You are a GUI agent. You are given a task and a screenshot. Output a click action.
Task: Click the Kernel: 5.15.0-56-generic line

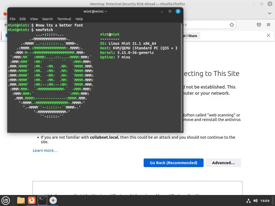click(x=127, y=53)
